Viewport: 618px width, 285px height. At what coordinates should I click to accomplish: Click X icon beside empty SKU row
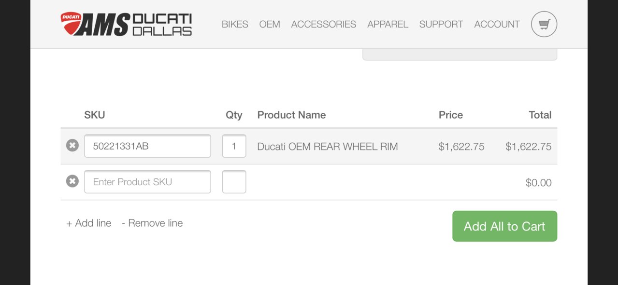(x=72, y=181)
